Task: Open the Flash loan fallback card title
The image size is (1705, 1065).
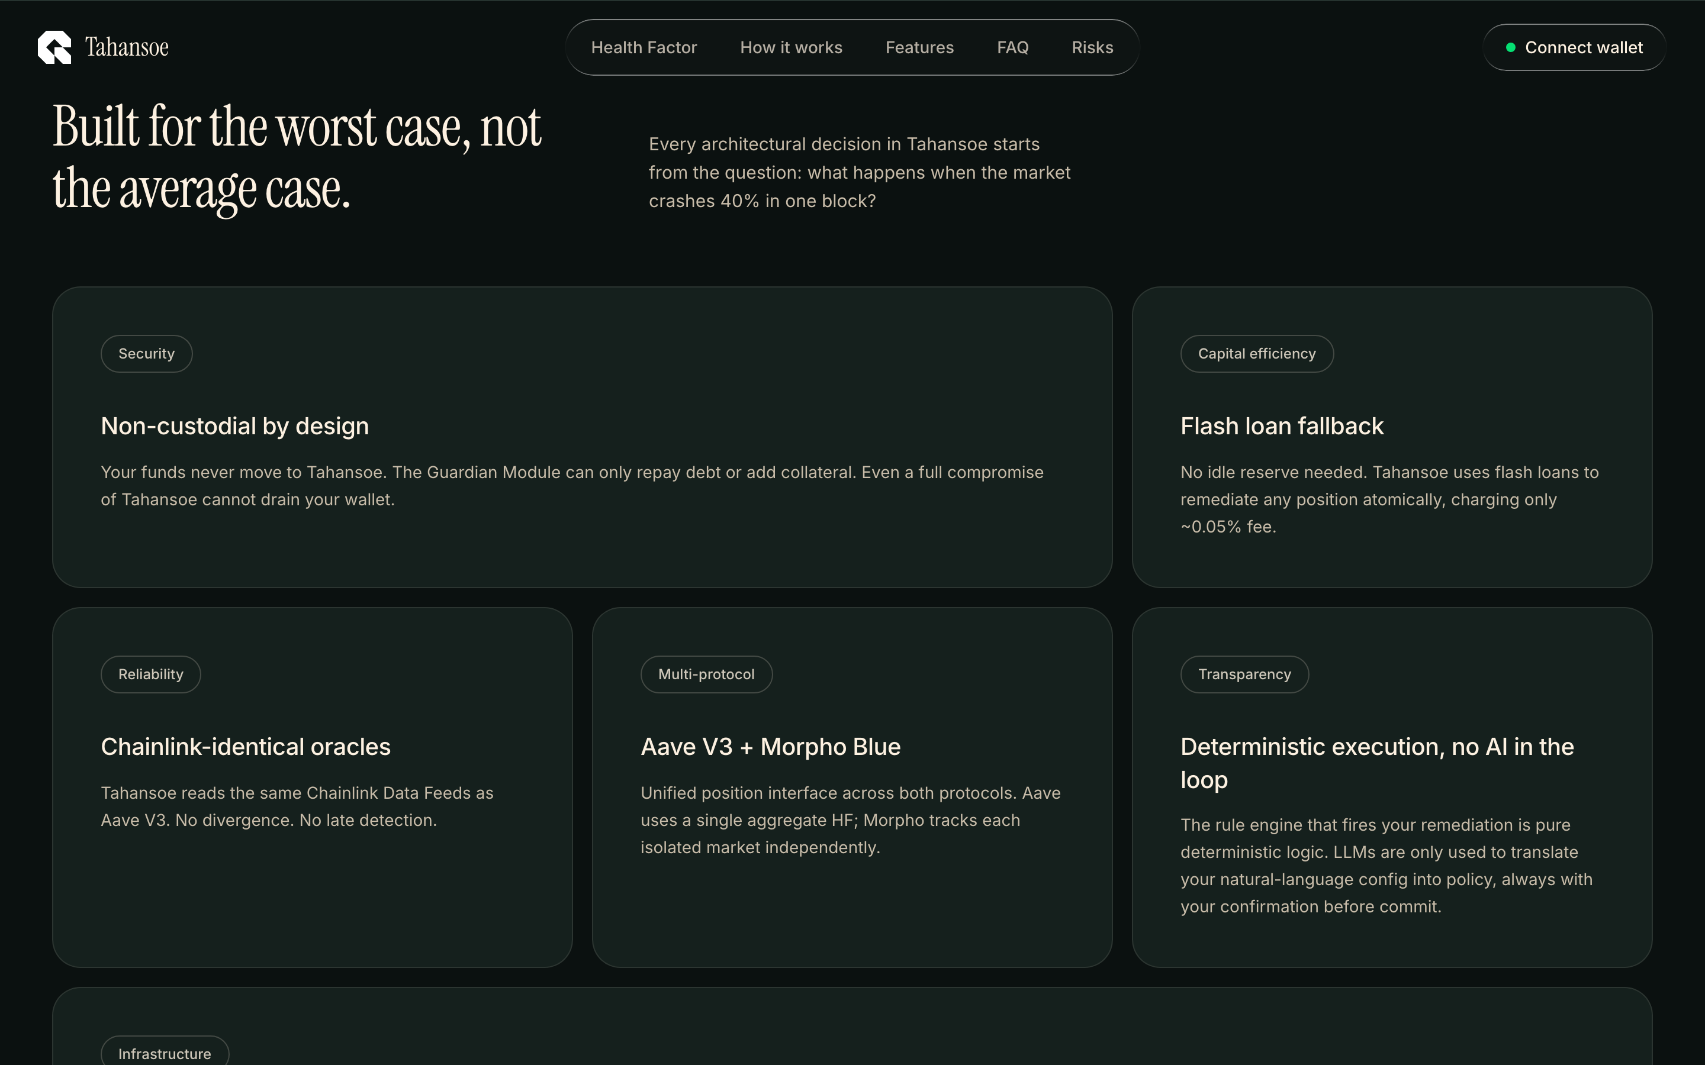Action: point(1282,426)
